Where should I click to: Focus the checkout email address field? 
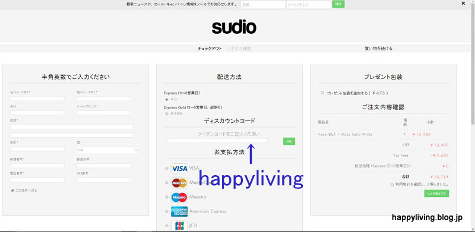pyautogui.click(x=104, y=113)
